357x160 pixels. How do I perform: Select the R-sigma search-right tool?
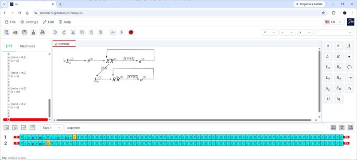(x=338, y=67)
